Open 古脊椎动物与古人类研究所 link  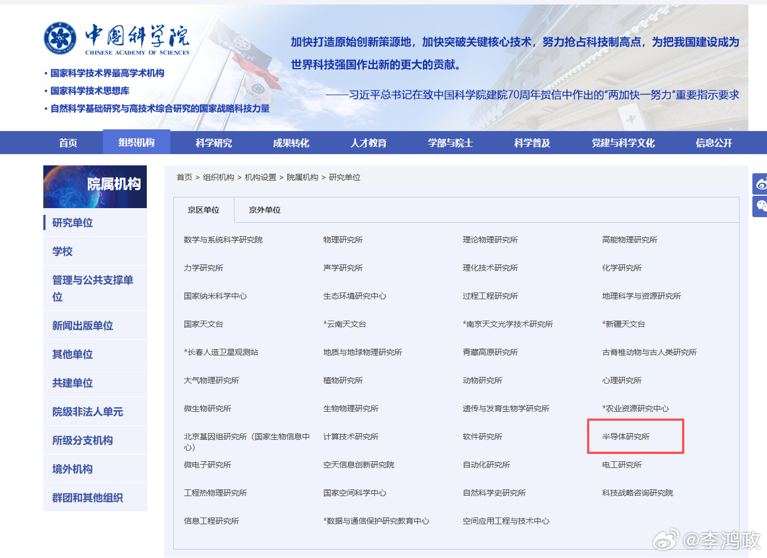[x=649, y=352]
